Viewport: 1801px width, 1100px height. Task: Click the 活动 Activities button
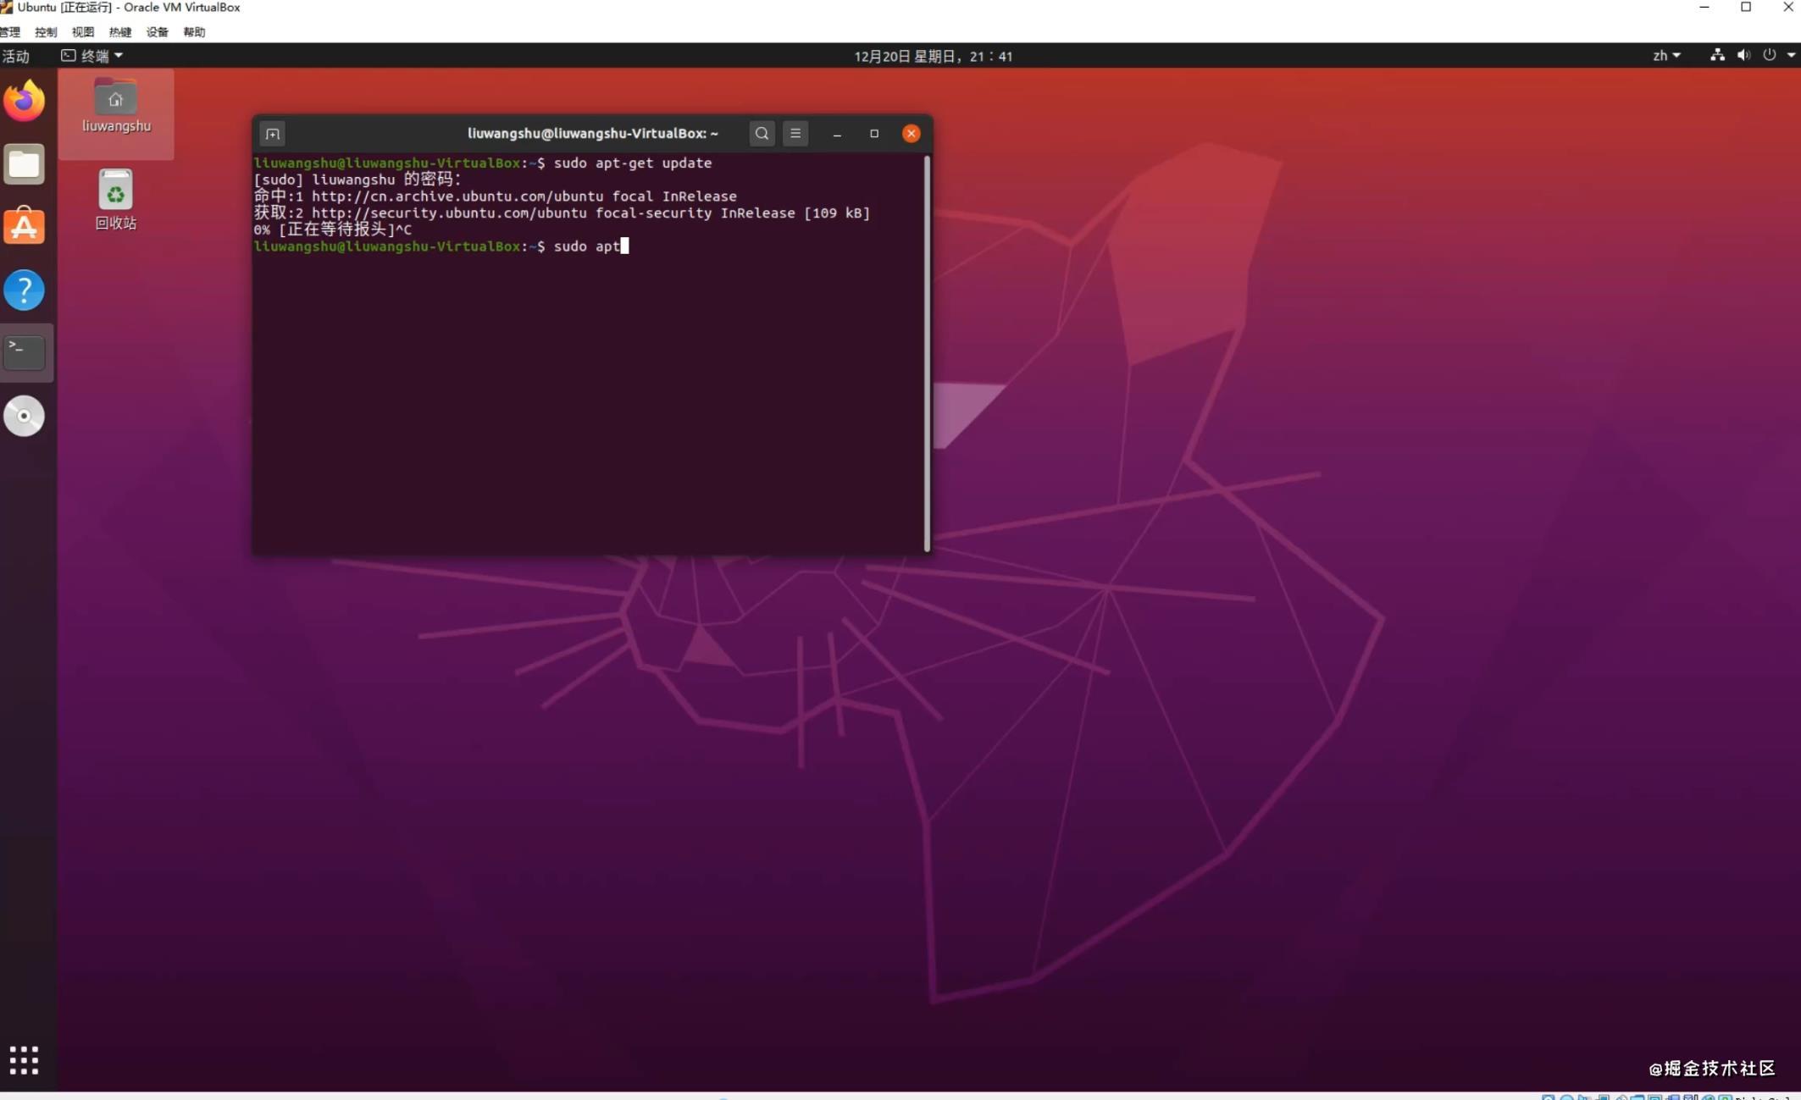pos(15,56)
